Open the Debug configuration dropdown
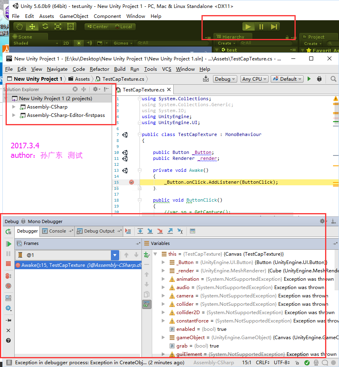 (225, 79)
